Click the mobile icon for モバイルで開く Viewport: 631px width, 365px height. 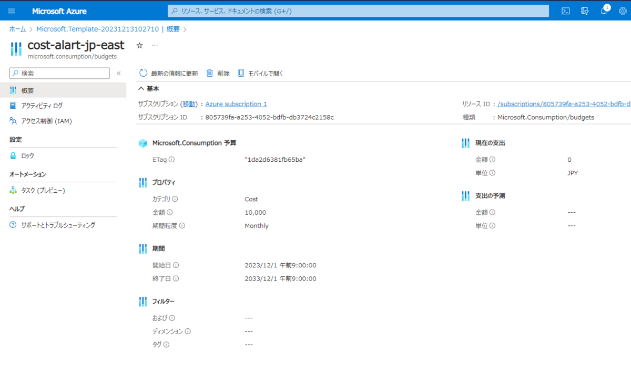point(241,73)
